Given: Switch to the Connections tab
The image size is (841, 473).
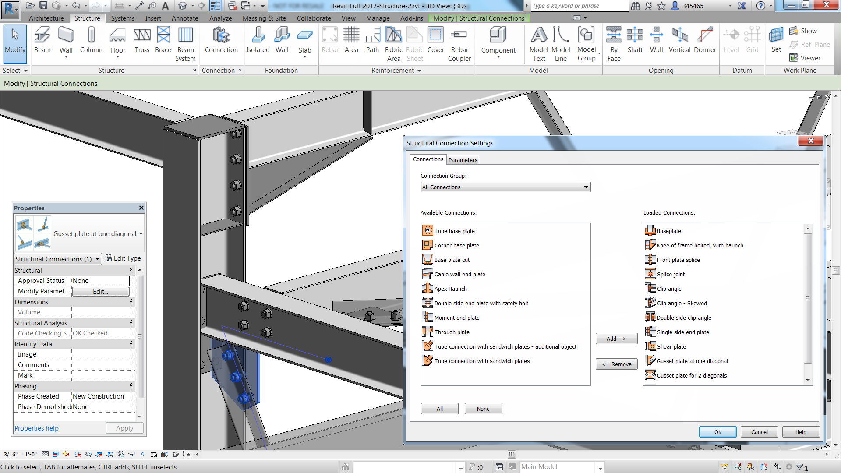Looking at the screenshot, I should click(x=428, y=159).
